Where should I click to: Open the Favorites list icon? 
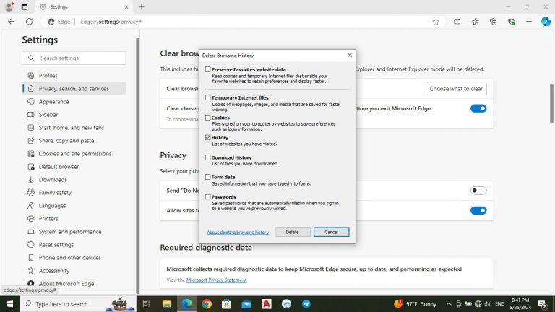[475, 22]
